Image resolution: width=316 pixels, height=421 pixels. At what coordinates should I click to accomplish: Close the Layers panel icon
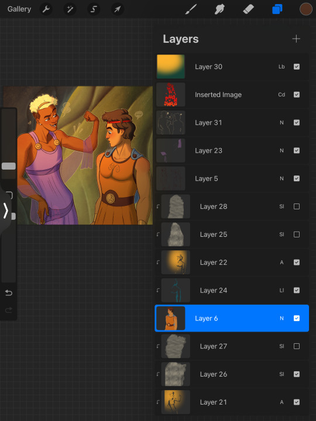(277, 9)
